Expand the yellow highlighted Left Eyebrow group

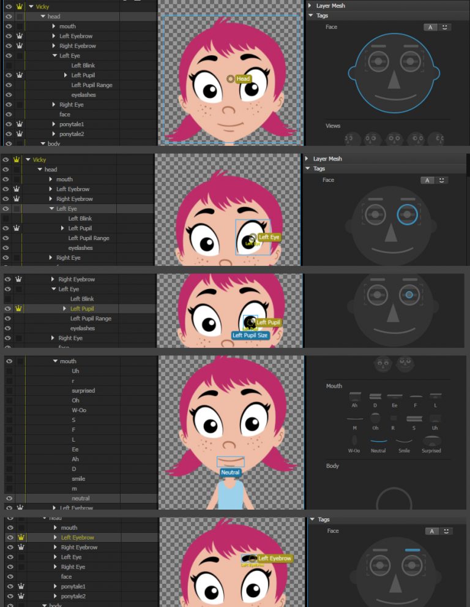tap(56, 538)
